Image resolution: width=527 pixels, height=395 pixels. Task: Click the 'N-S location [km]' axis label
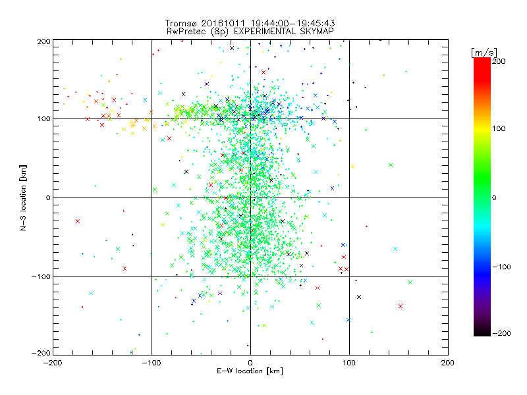coord(23,197)
